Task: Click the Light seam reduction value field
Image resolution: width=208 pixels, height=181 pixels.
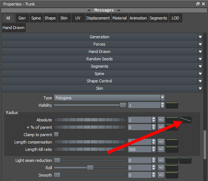Action: click(x=140, y=160)
